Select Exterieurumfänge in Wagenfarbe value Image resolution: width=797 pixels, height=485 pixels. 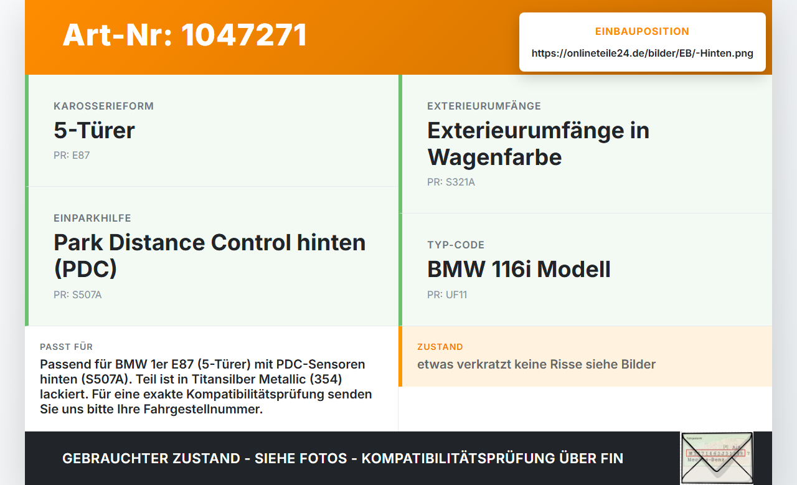coord(538,143)
